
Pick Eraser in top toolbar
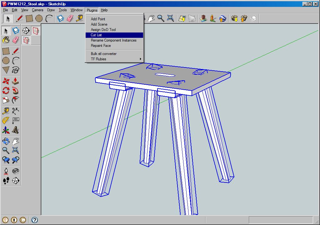click(70, 18)
